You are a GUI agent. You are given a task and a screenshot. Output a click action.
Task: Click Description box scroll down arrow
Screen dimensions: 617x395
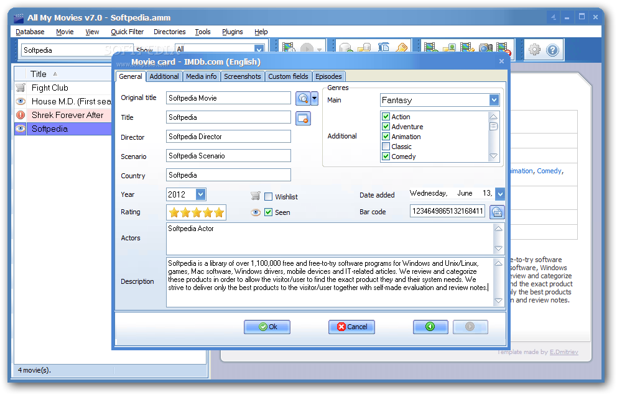click(499, 301)
